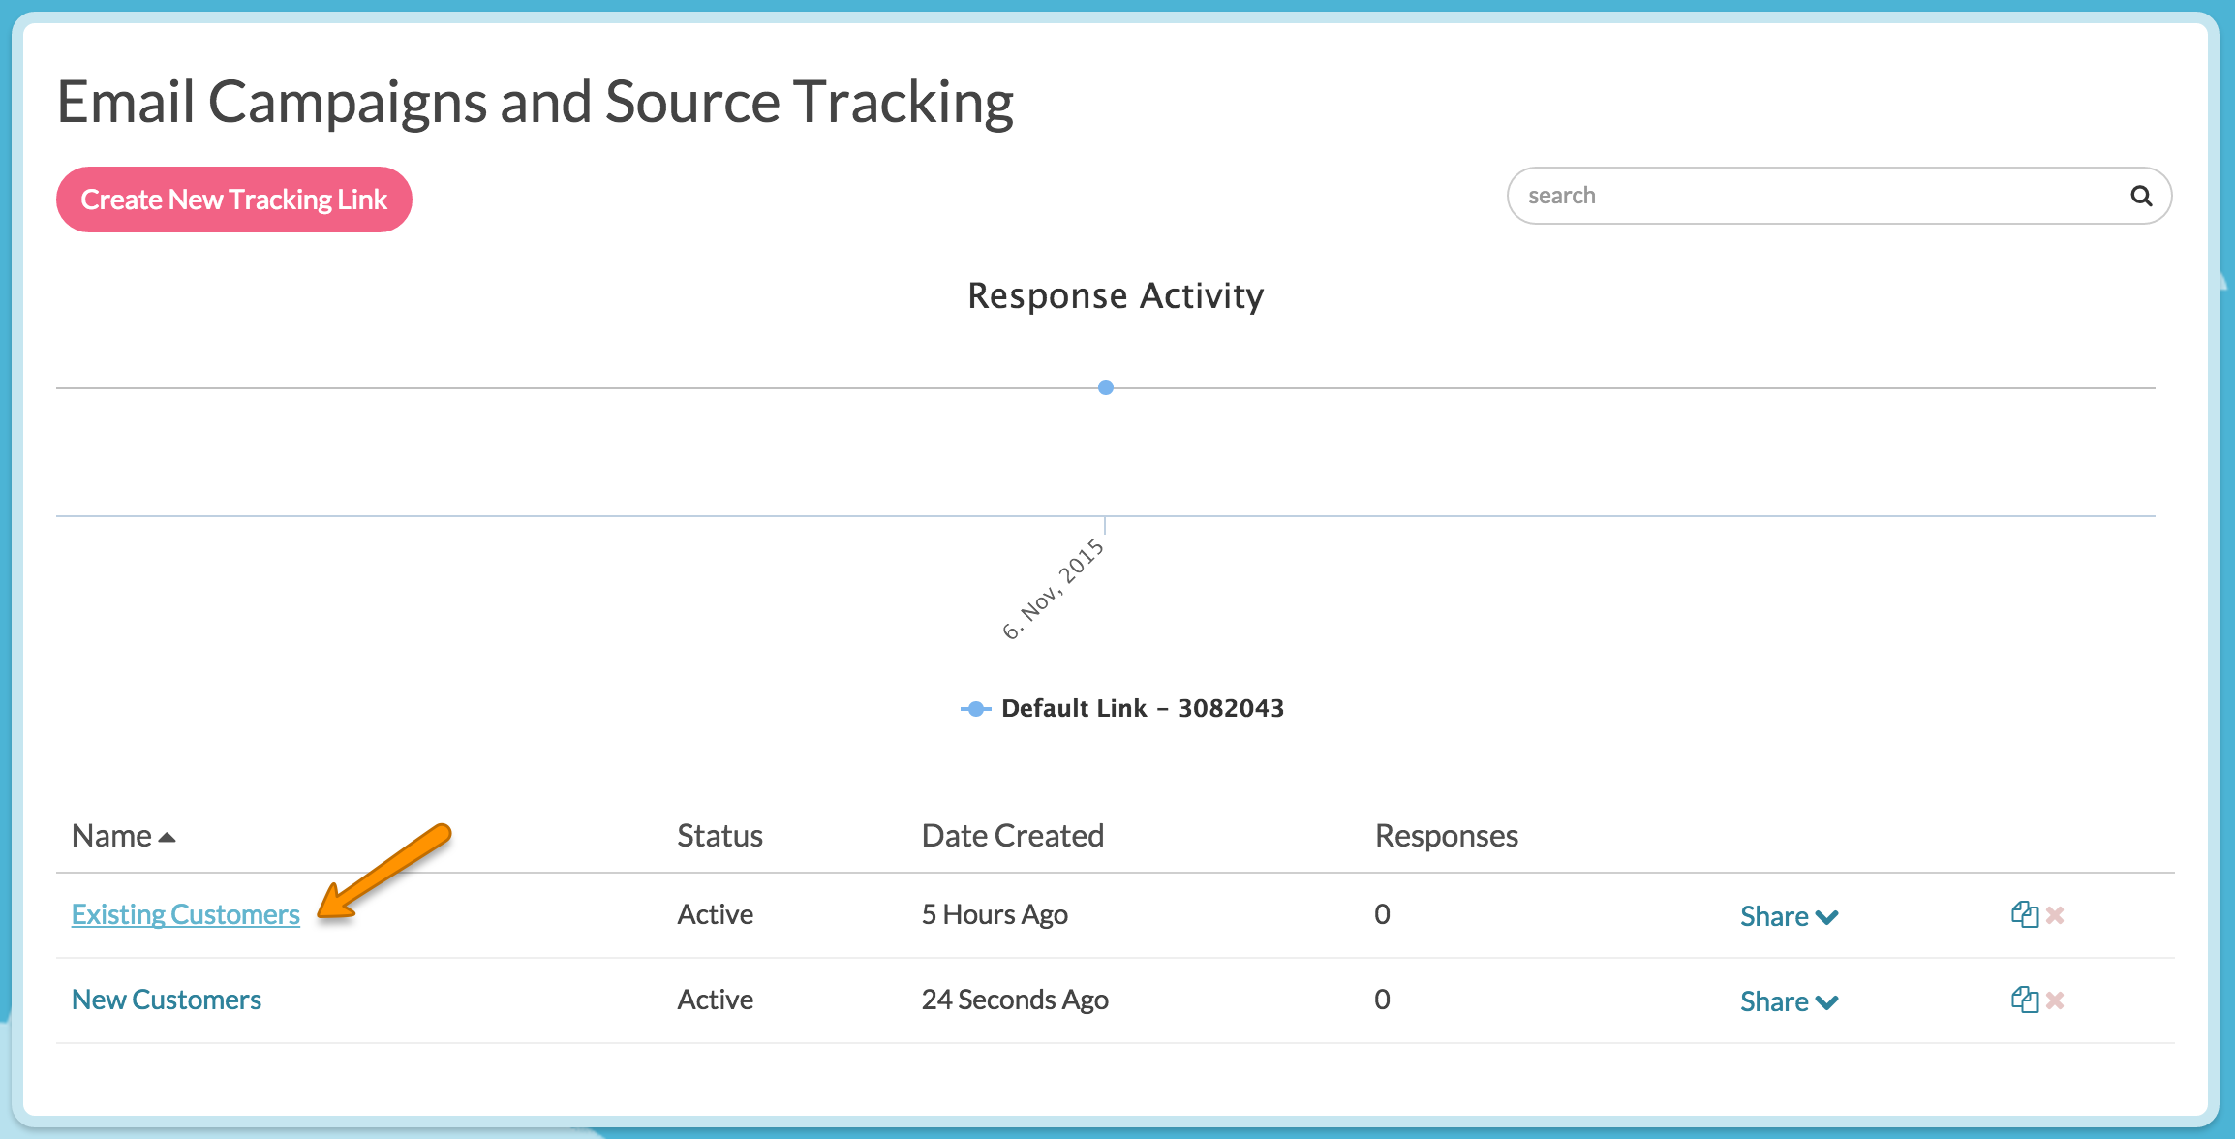Open the Existing Customers link

[x=185, y=914]
